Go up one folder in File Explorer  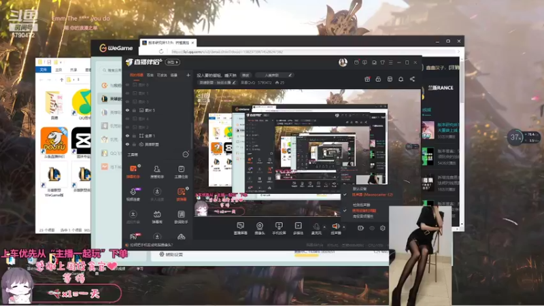point(61,80)
